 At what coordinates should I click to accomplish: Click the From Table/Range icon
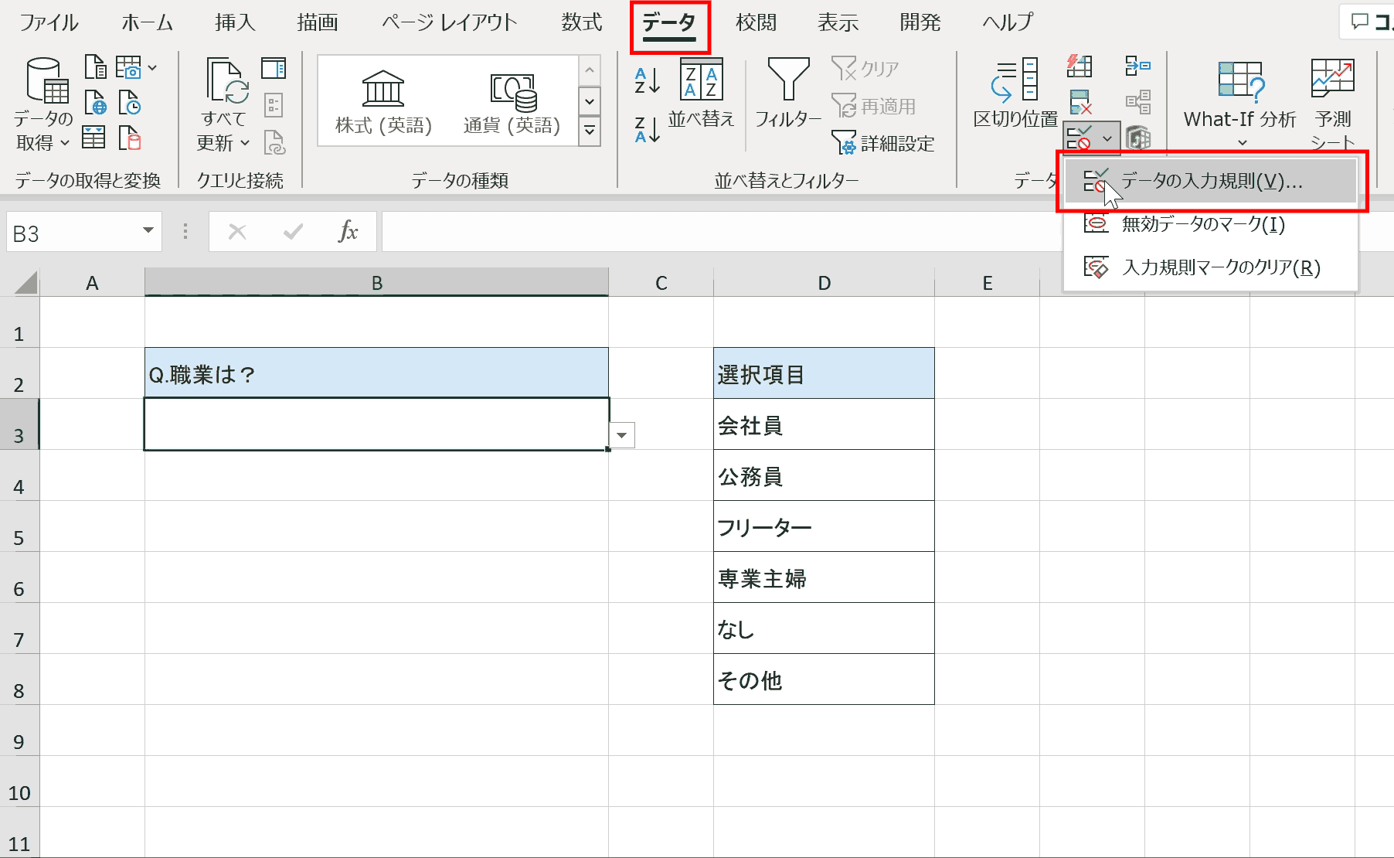point(93,138)
